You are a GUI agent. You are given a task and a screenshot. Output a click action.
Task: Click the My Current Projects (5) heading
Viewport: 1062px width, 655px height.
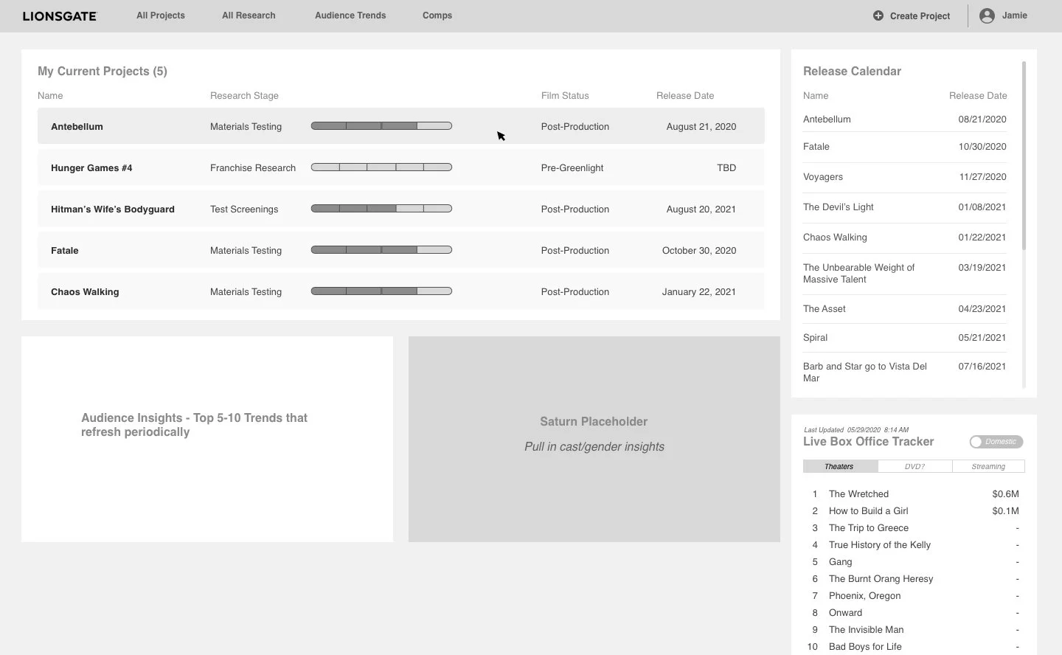[103, 72]
